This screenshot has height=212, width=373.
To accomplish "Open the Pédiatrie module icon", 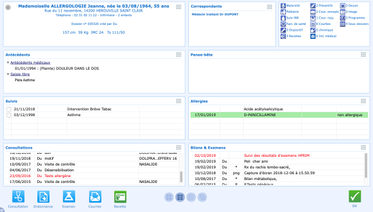I will [283, 12].
